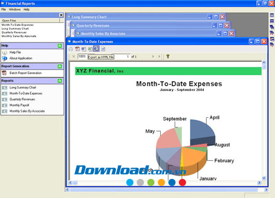Go to the next report page arrow
The image size is (275, 198).
153,56
